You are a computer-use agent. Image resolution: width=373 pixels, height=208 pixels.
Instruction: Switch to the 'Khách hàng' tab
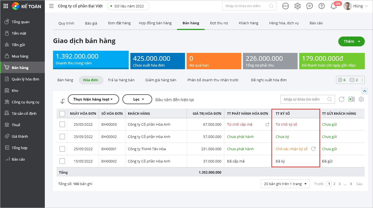click(x=248, y=23)
